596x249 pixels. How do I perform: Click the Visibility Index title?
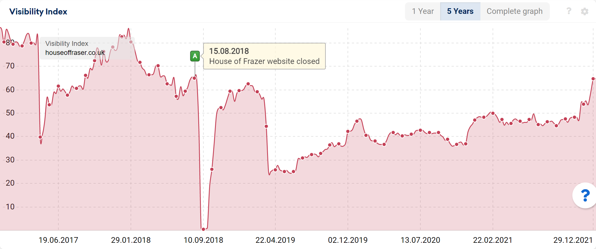[38, 12]
